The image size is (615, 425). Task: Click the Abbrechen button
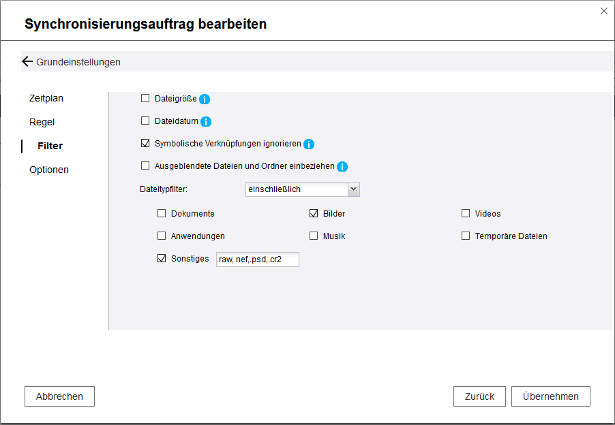point(59,396)
